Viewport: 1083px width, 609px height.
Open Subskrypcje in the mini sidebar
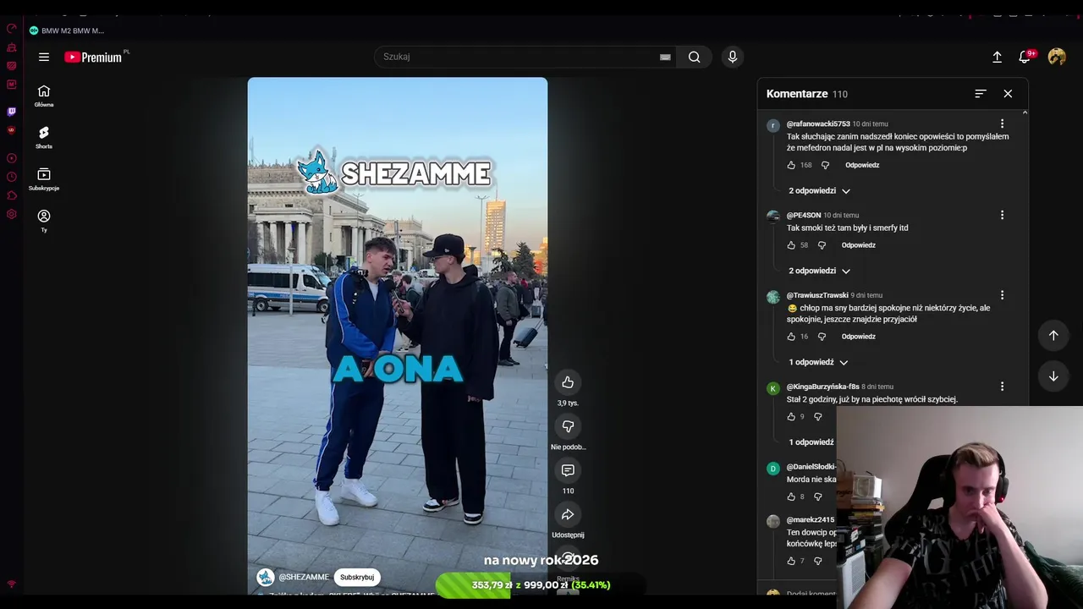(x=44, y=179)
